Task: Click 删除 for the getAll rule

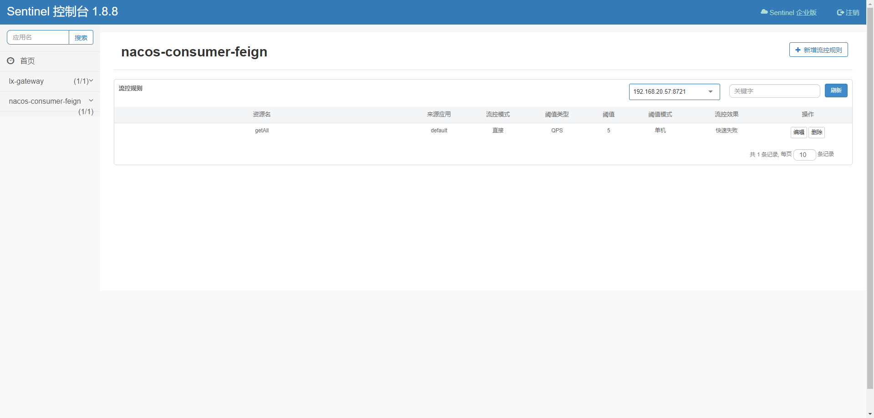Action: pyautogui.click(x=817, y=132)
